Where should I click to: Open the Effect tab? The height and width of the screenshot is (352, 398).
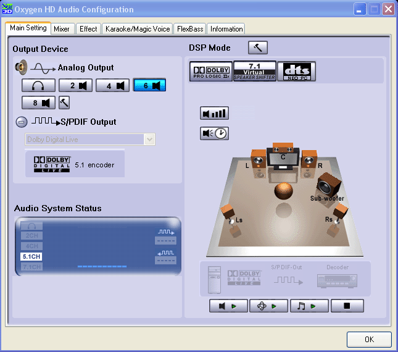(88, 29)
